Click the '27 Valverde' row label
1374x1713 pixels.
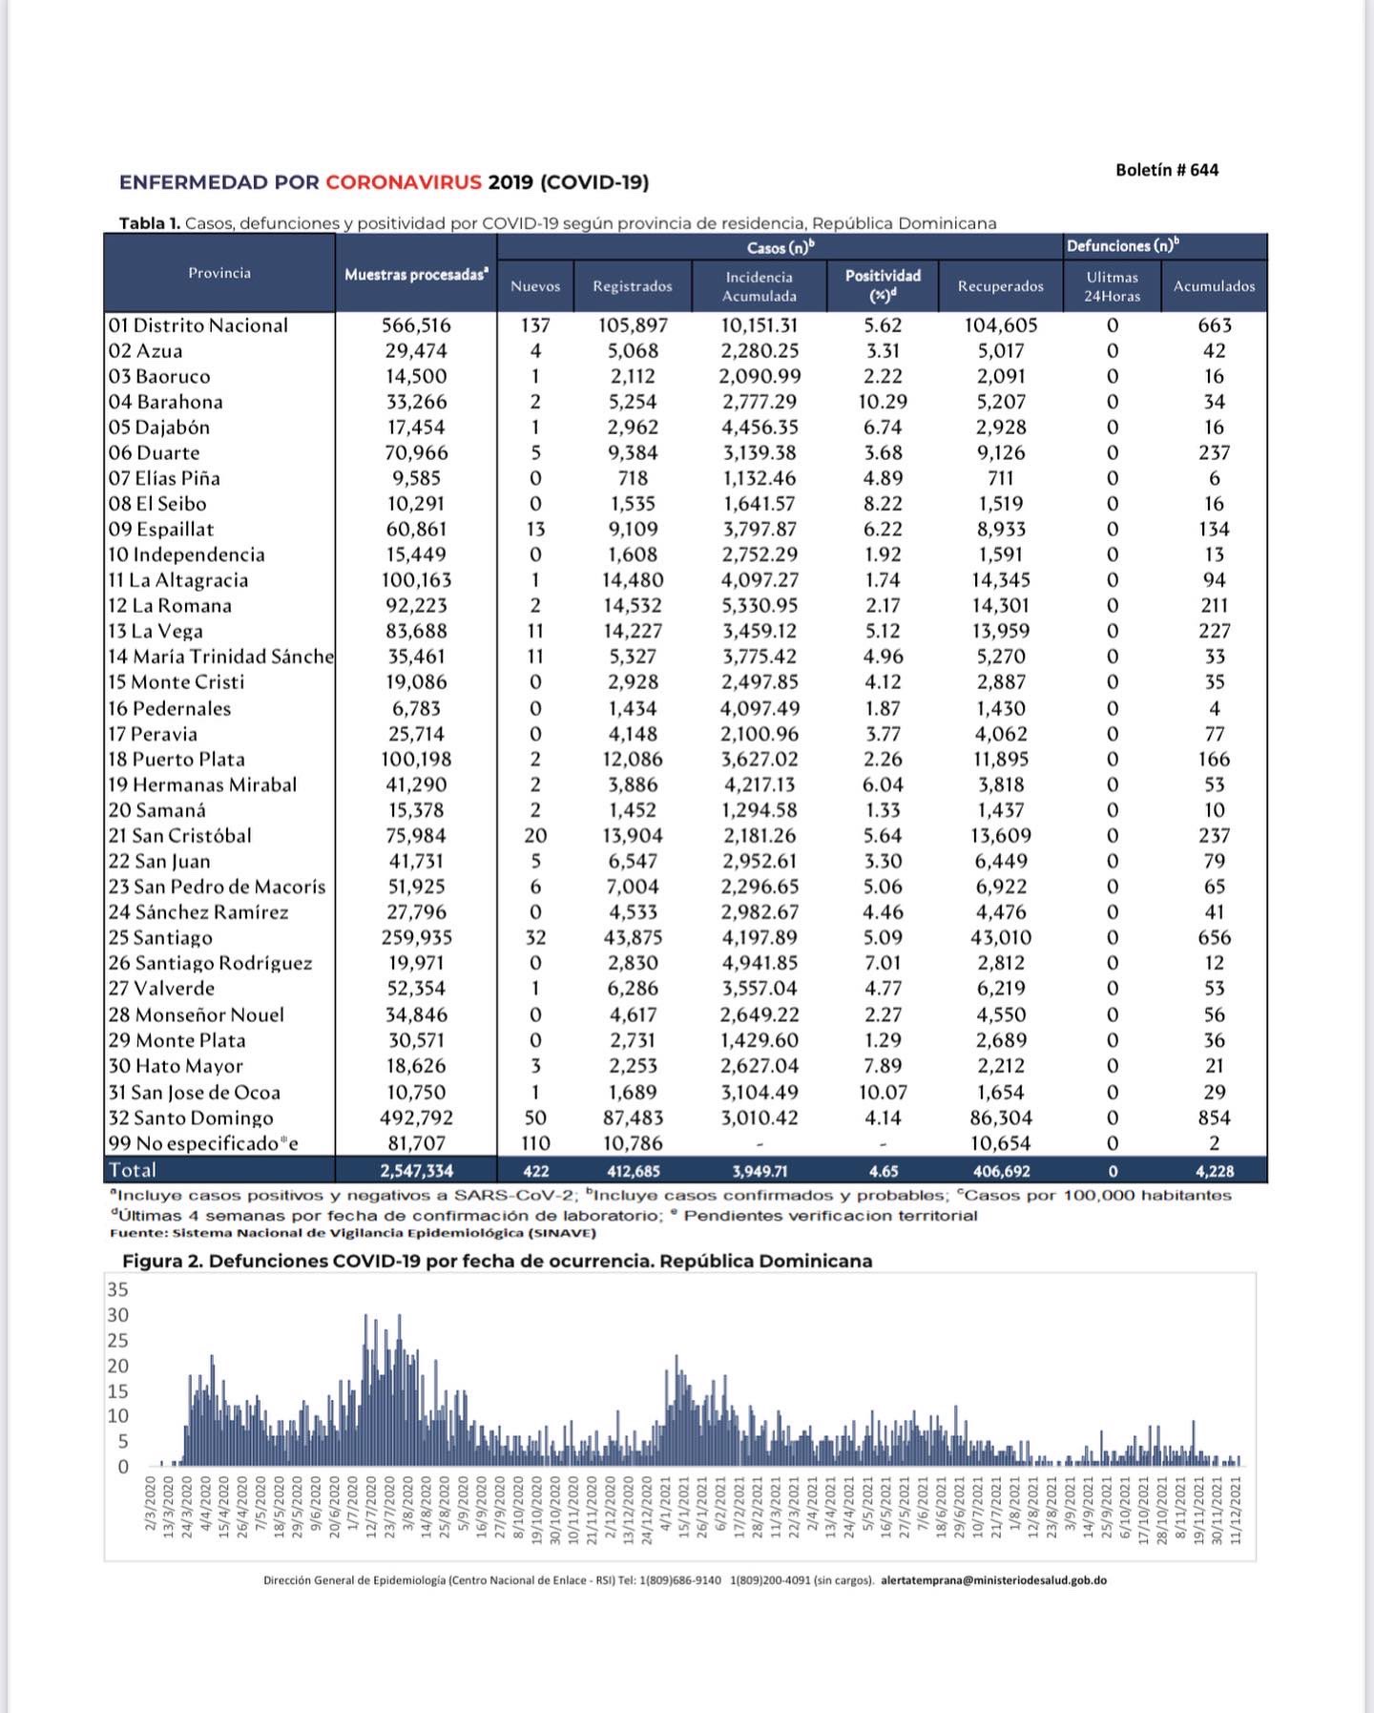[x=161, y=988]
